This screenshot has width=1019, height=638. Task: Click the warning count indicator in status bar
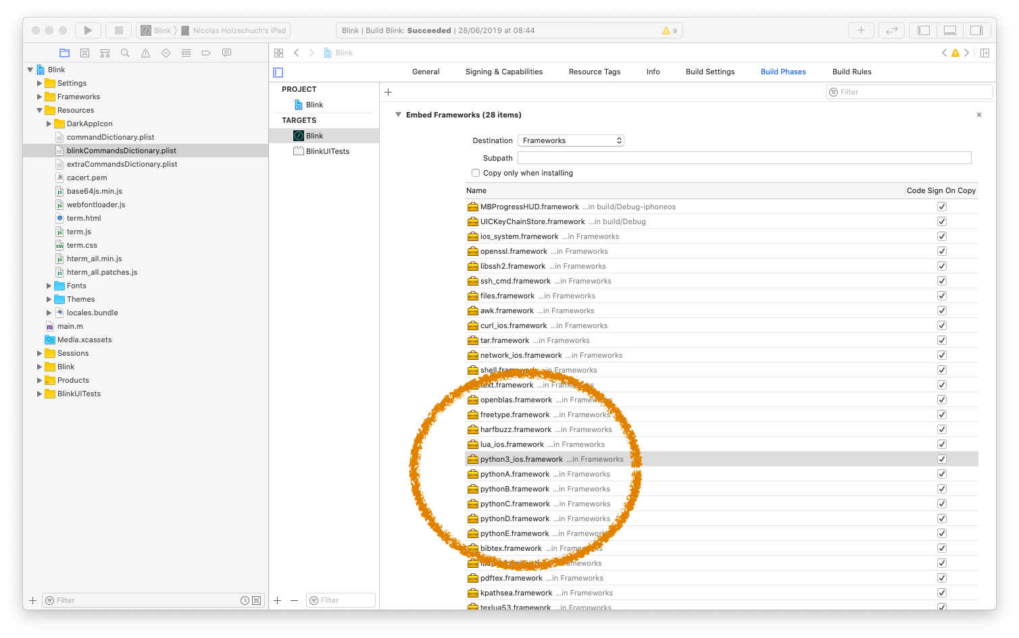pyautogui.click(x=670, y=30)
